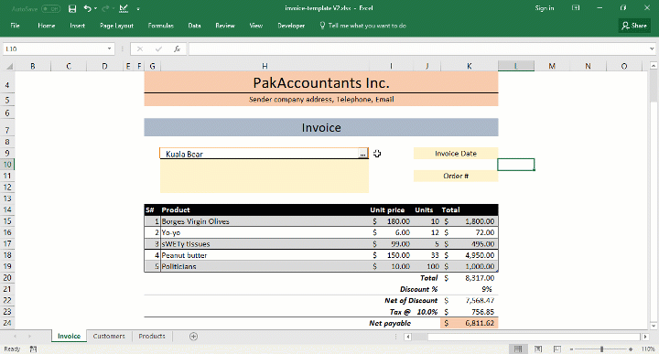Click the vertical scrollbar thumb

[x=654, y=86]
